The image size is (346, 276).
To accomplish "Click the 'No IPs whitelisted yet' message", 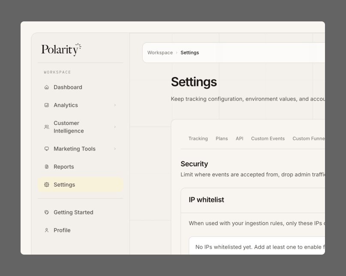I will coord(260,247).
